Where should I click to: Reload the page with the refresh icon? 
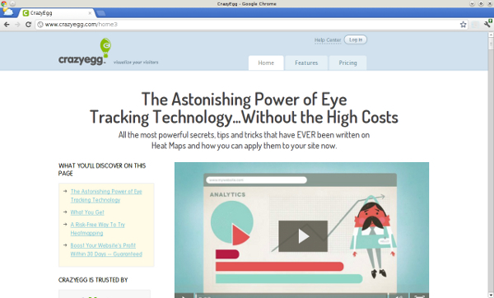28,24
